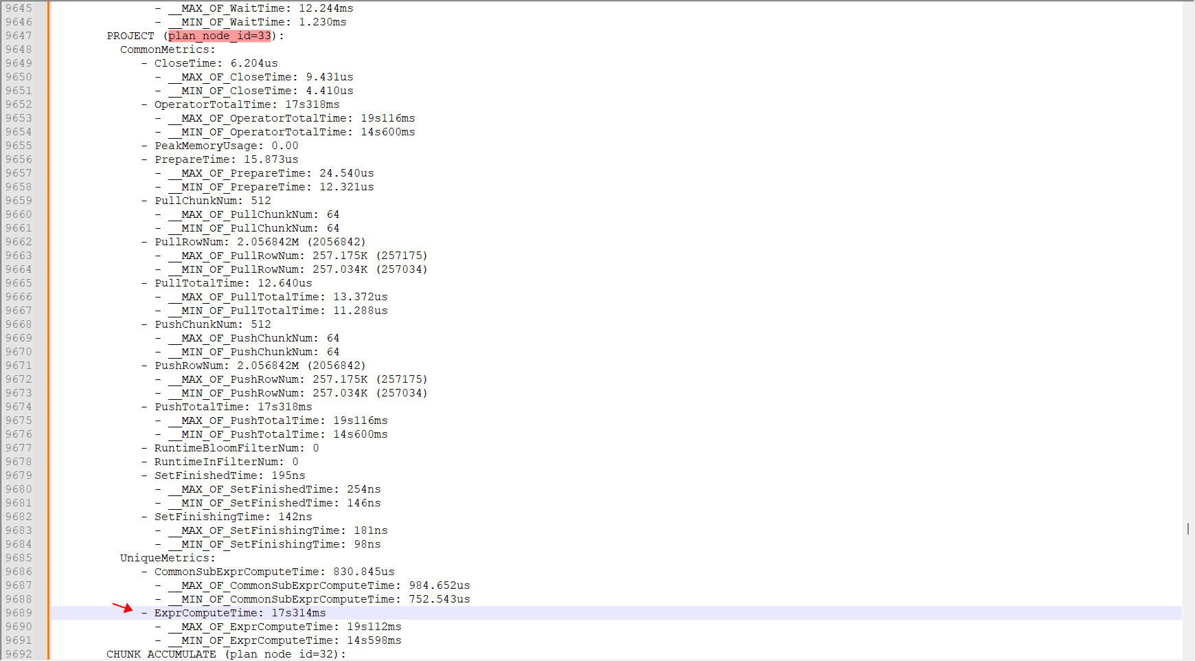
Task: Click the __MIN_OF_WaitTime: 1.230ms line
Action: tap(264, 22)
